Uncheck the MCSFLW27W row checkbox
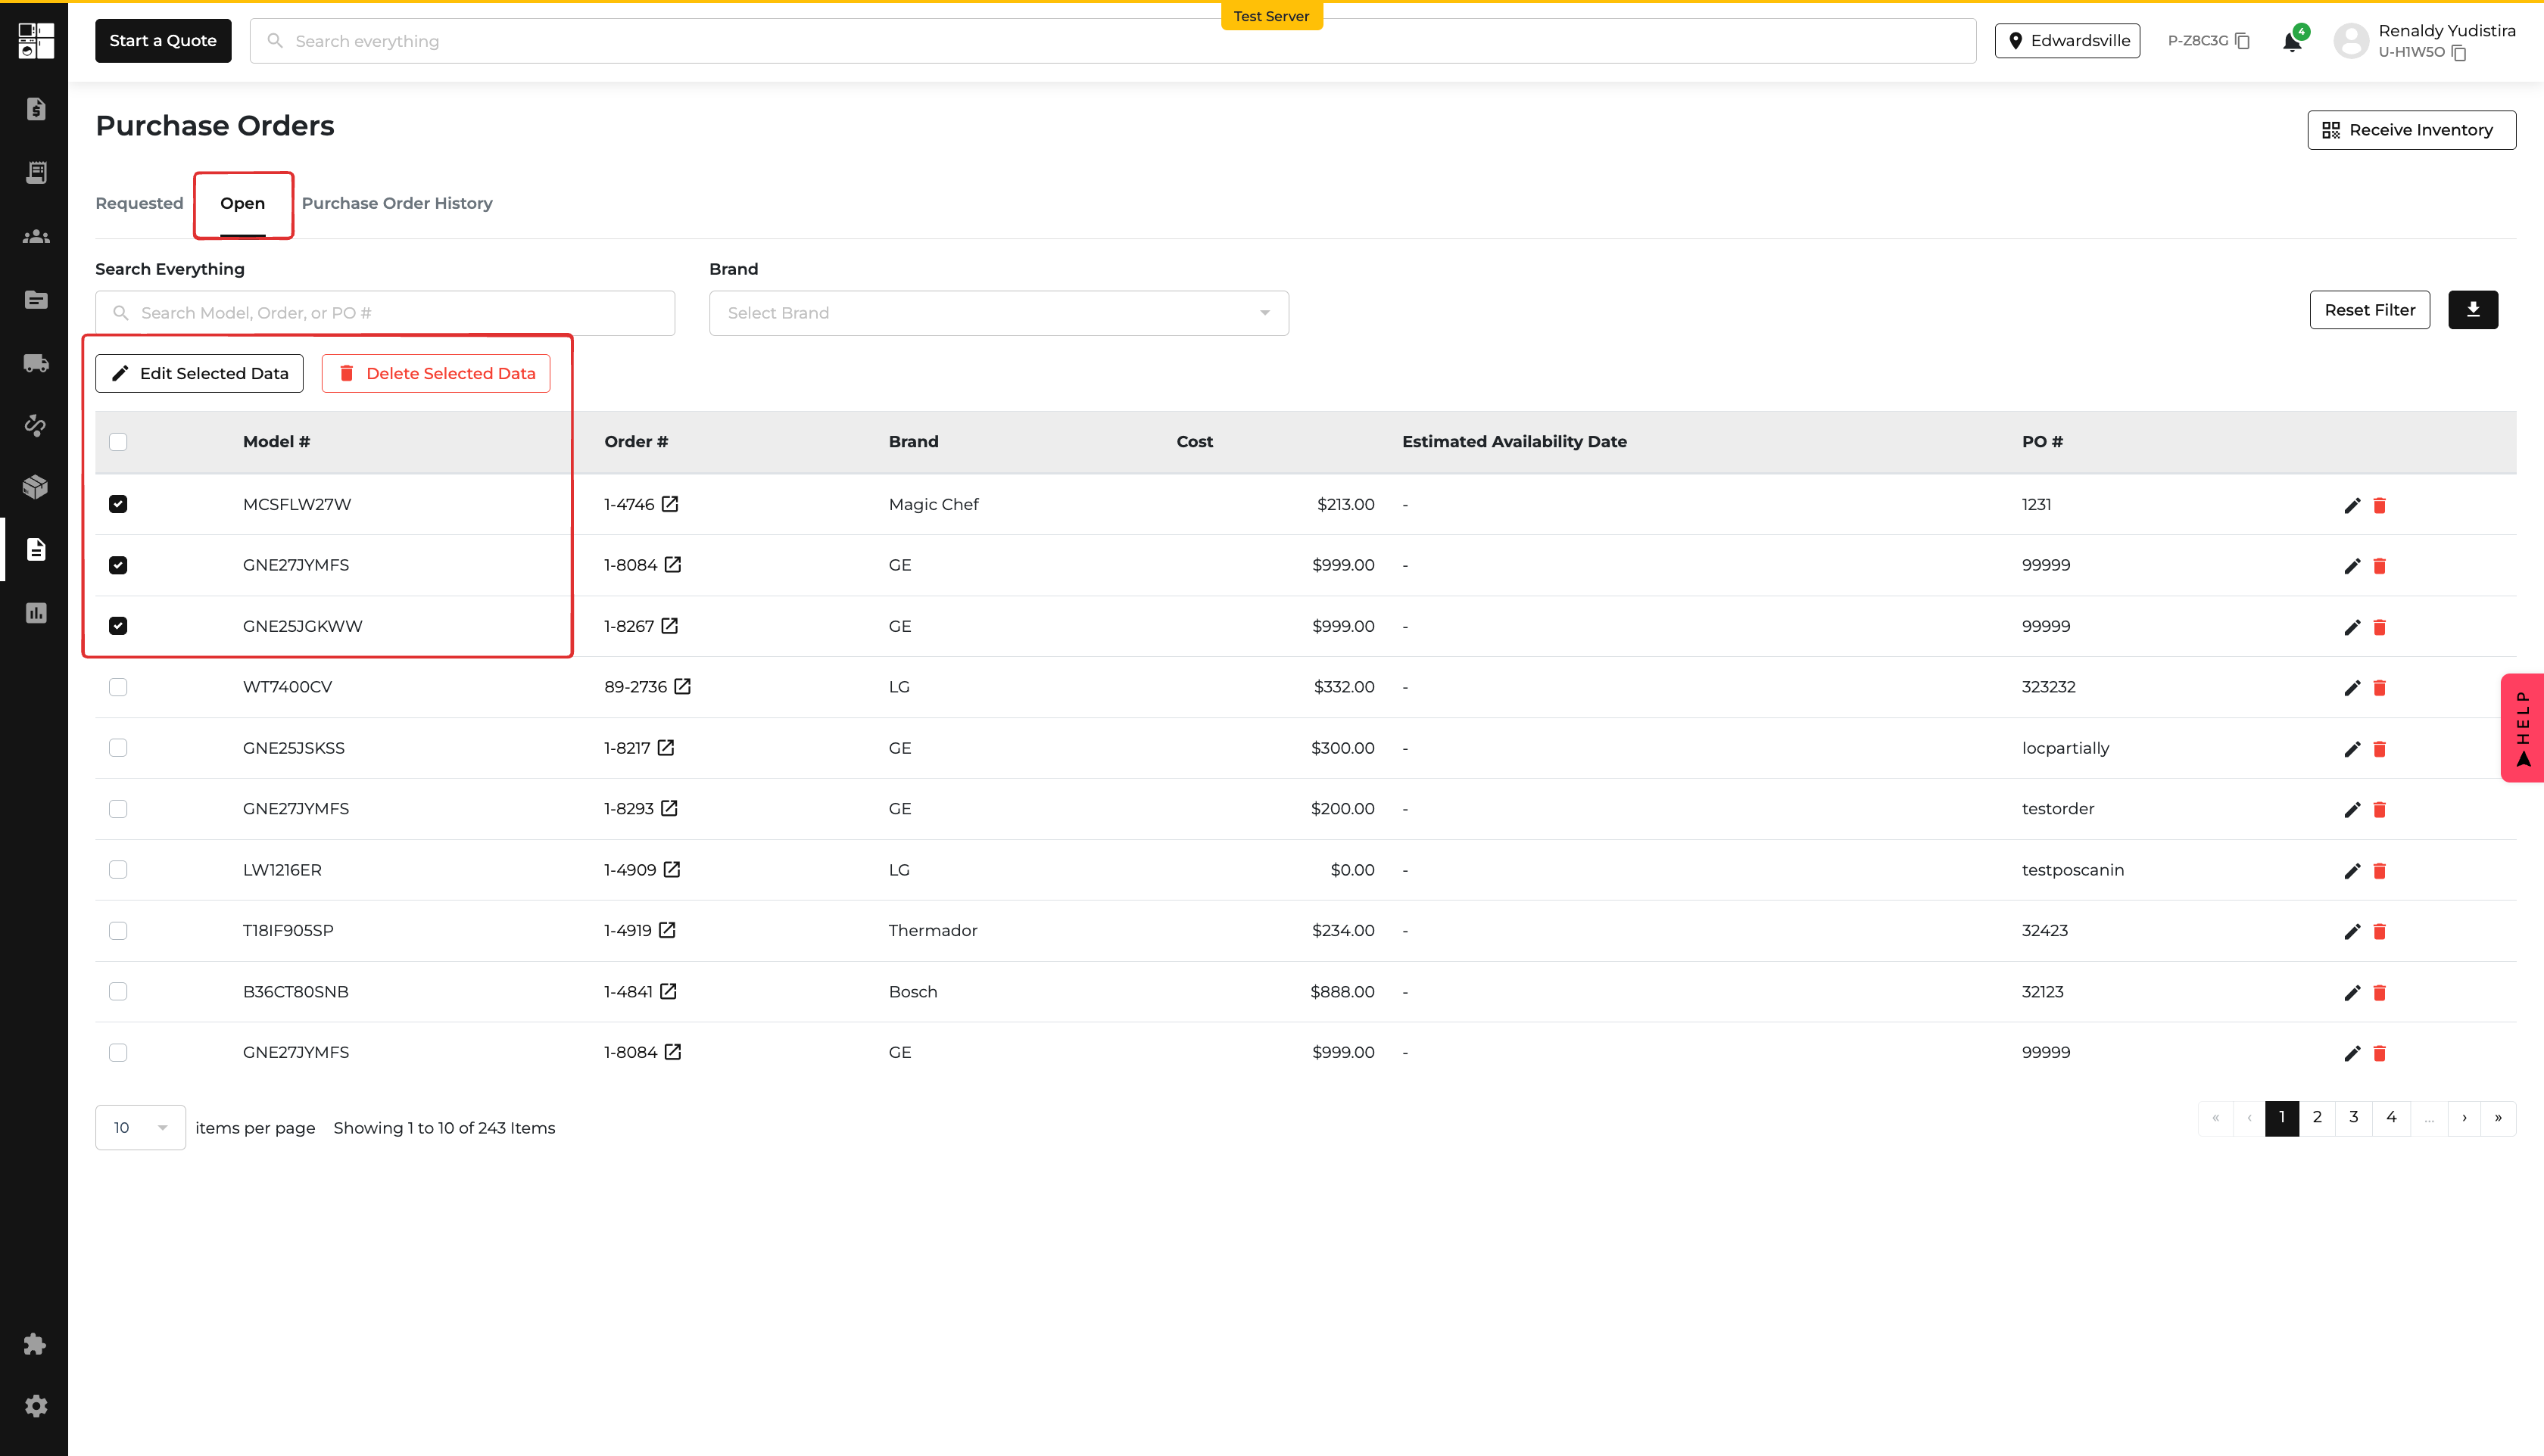The image size is (2544, 1456). coord(118,504)
